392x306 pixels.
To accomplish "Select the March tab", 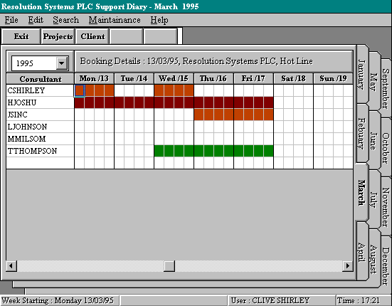I will 361,193.
